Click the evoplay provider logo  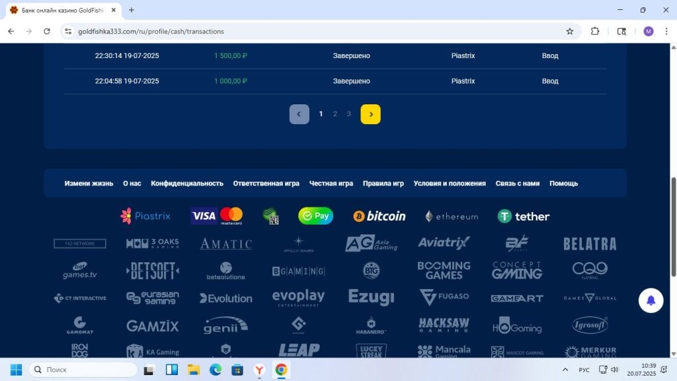click(x=298, y=298)
